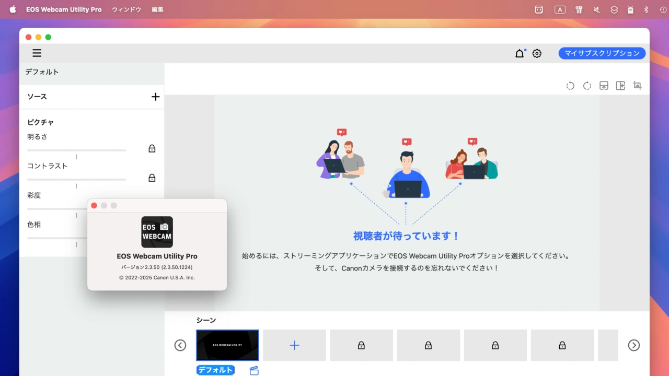Unlock the コントラスト adjustment
Screen dimensions: 669x376
tap(151, 178)
